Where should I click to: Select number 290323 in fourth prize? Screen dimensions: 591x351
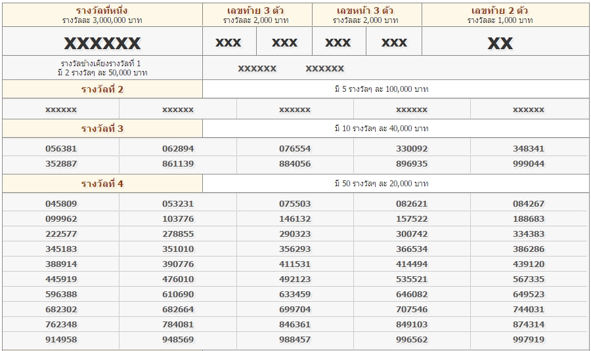click(x=295, y=234)
